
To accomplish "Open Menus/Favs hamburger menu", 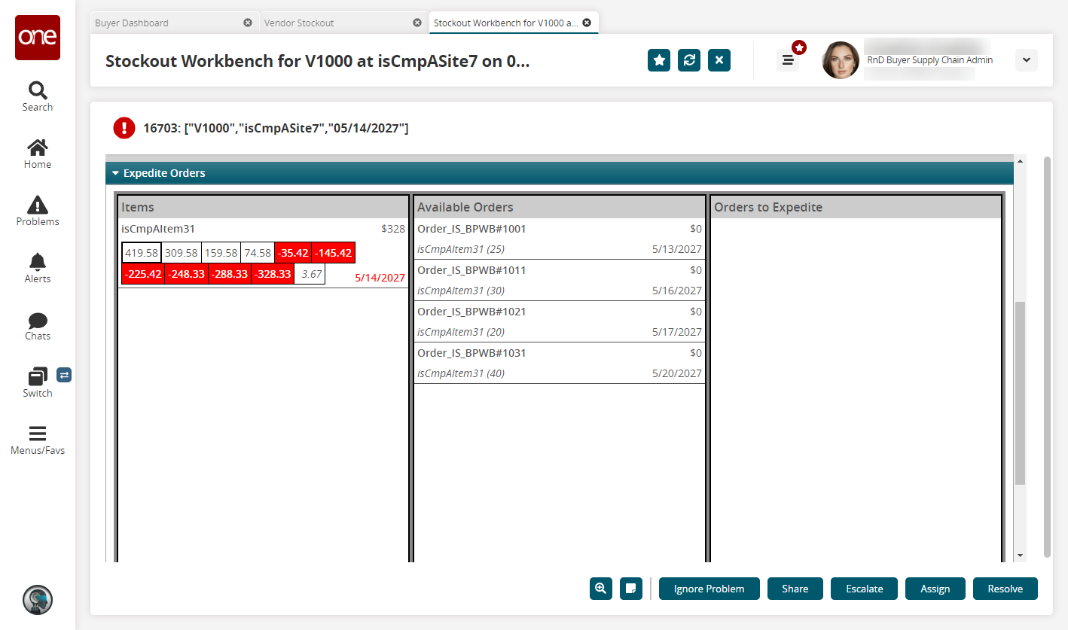I will coord(38,440).
